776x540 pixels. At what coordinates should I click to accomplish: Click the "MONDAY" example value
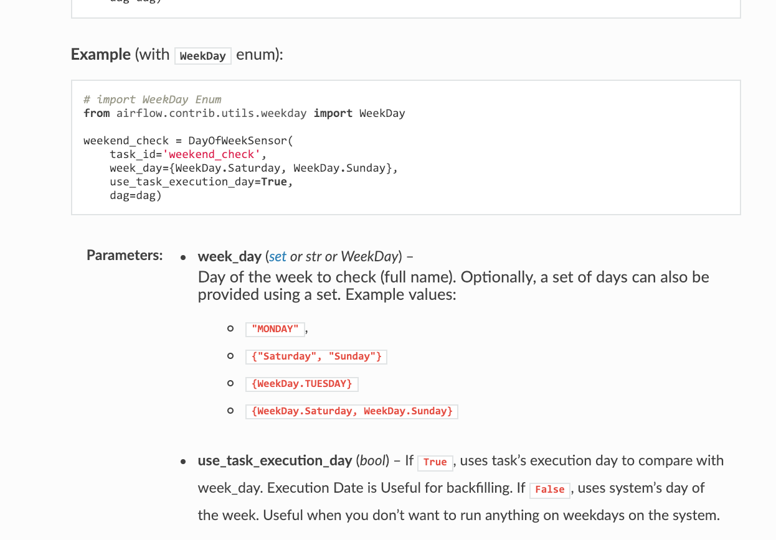pyautogui.click(x=275, y=329)
